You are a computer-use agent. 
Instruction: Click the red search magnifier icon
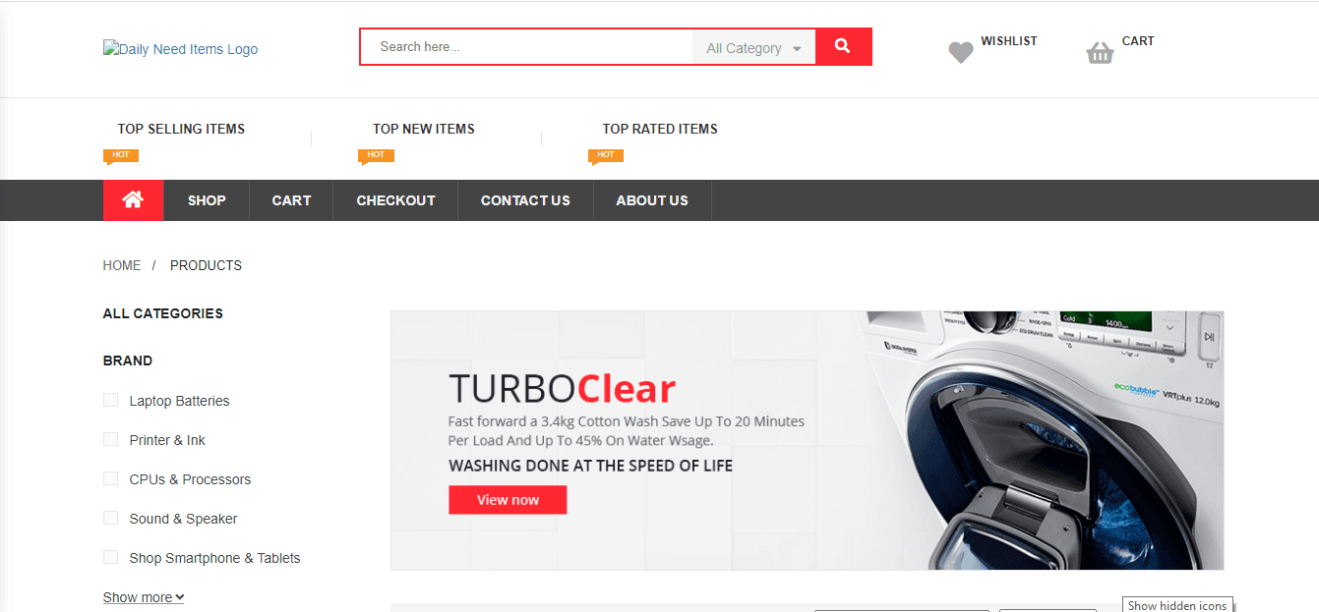[x=843, y=46]
